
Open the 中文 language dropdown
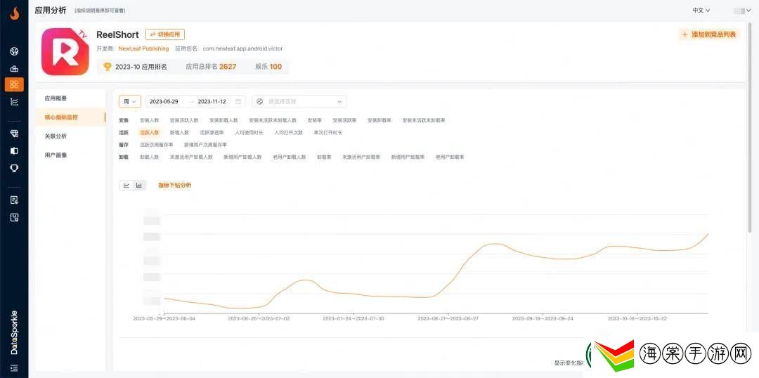[x=701, y=10]
